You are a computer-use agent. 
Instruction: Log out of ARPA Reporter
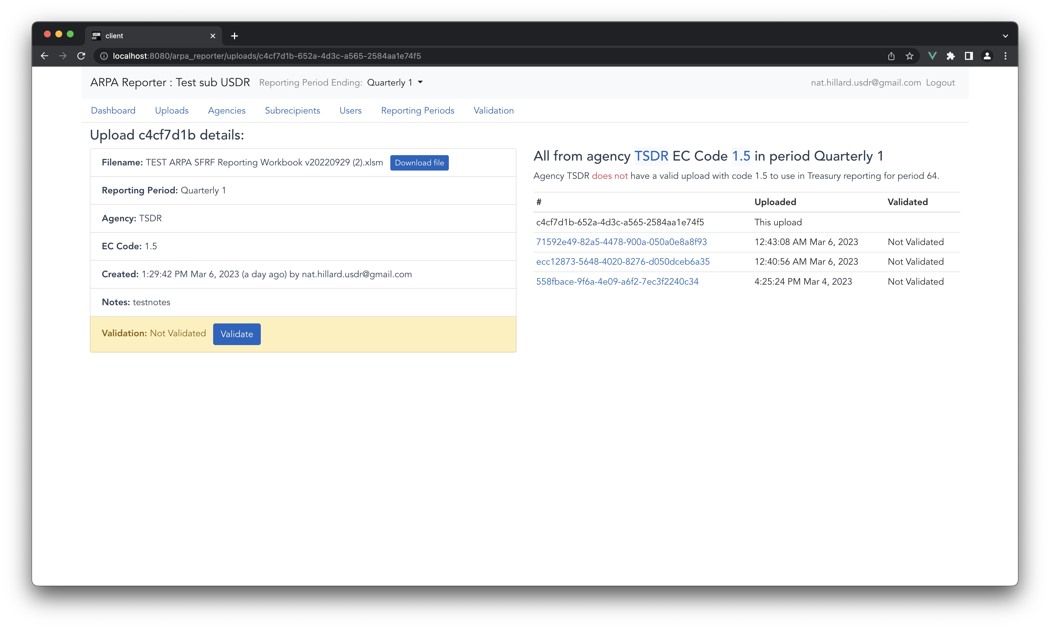[x=940, y=82]
